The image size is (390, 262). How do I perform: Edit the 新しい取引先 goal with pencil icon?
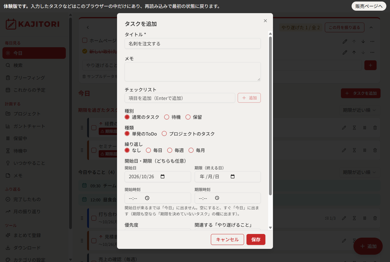point(345,52)
